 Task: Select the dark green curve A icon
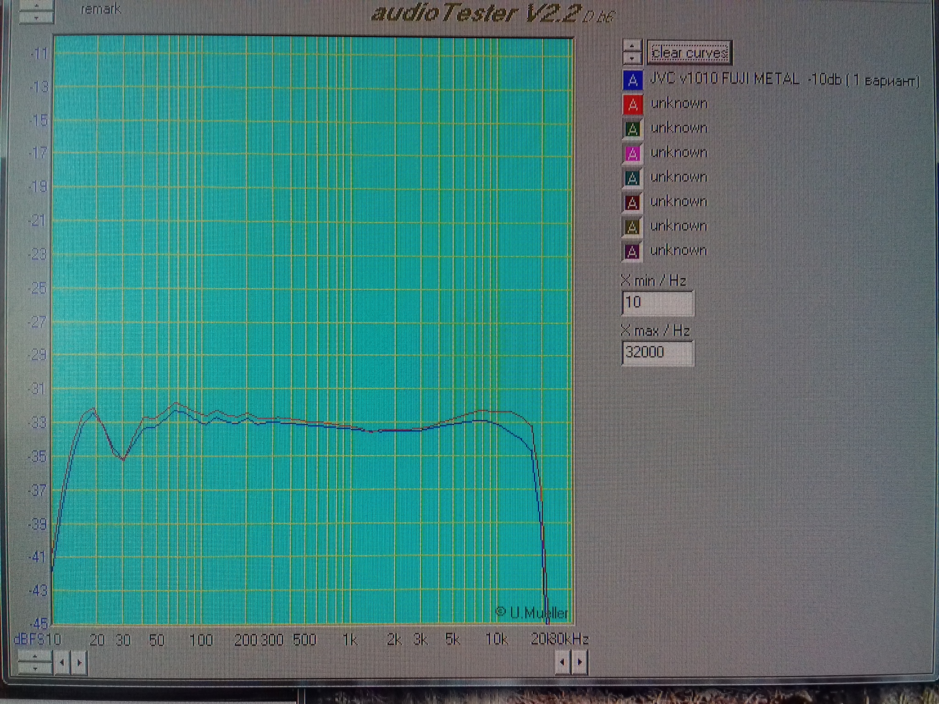pos(632,129)
